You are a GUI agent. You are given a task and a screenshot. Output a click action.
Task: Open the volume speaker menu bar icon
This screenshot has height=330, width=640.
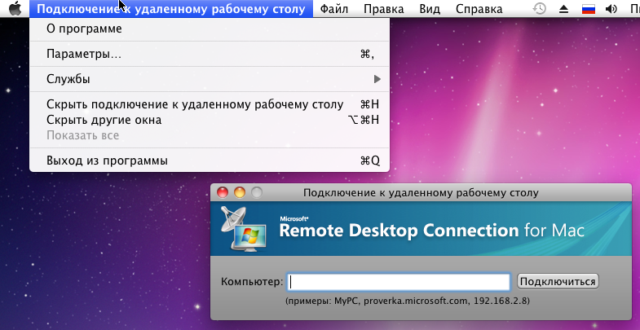[x=611, y=9]
